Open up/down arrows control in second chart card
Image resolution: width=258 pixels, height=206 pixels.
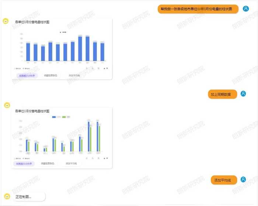[105, 158]
